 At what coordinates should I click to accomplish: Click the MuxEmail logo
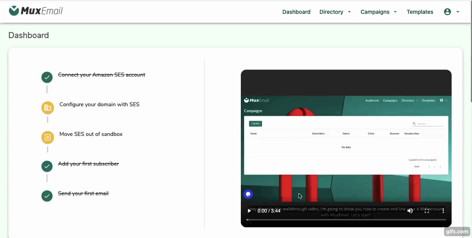[36, 11]
